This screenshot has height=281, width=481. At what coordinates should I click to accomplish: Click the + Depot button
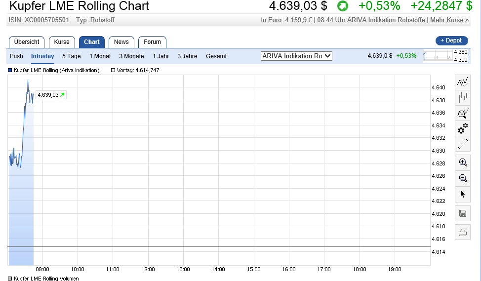(451, 40)
